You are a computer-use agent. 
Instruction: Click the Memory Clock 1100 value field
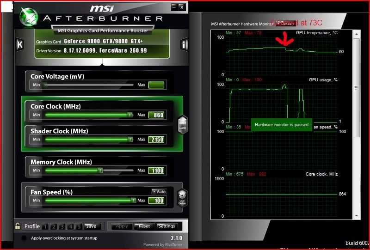pos(156,170)
